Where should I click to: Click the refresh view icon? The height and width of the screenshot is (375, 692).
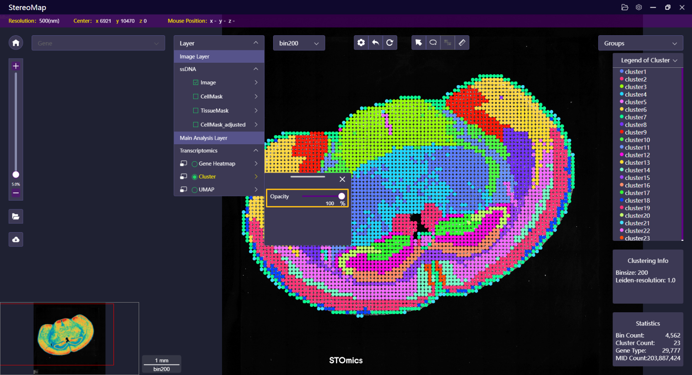[389, 43]
